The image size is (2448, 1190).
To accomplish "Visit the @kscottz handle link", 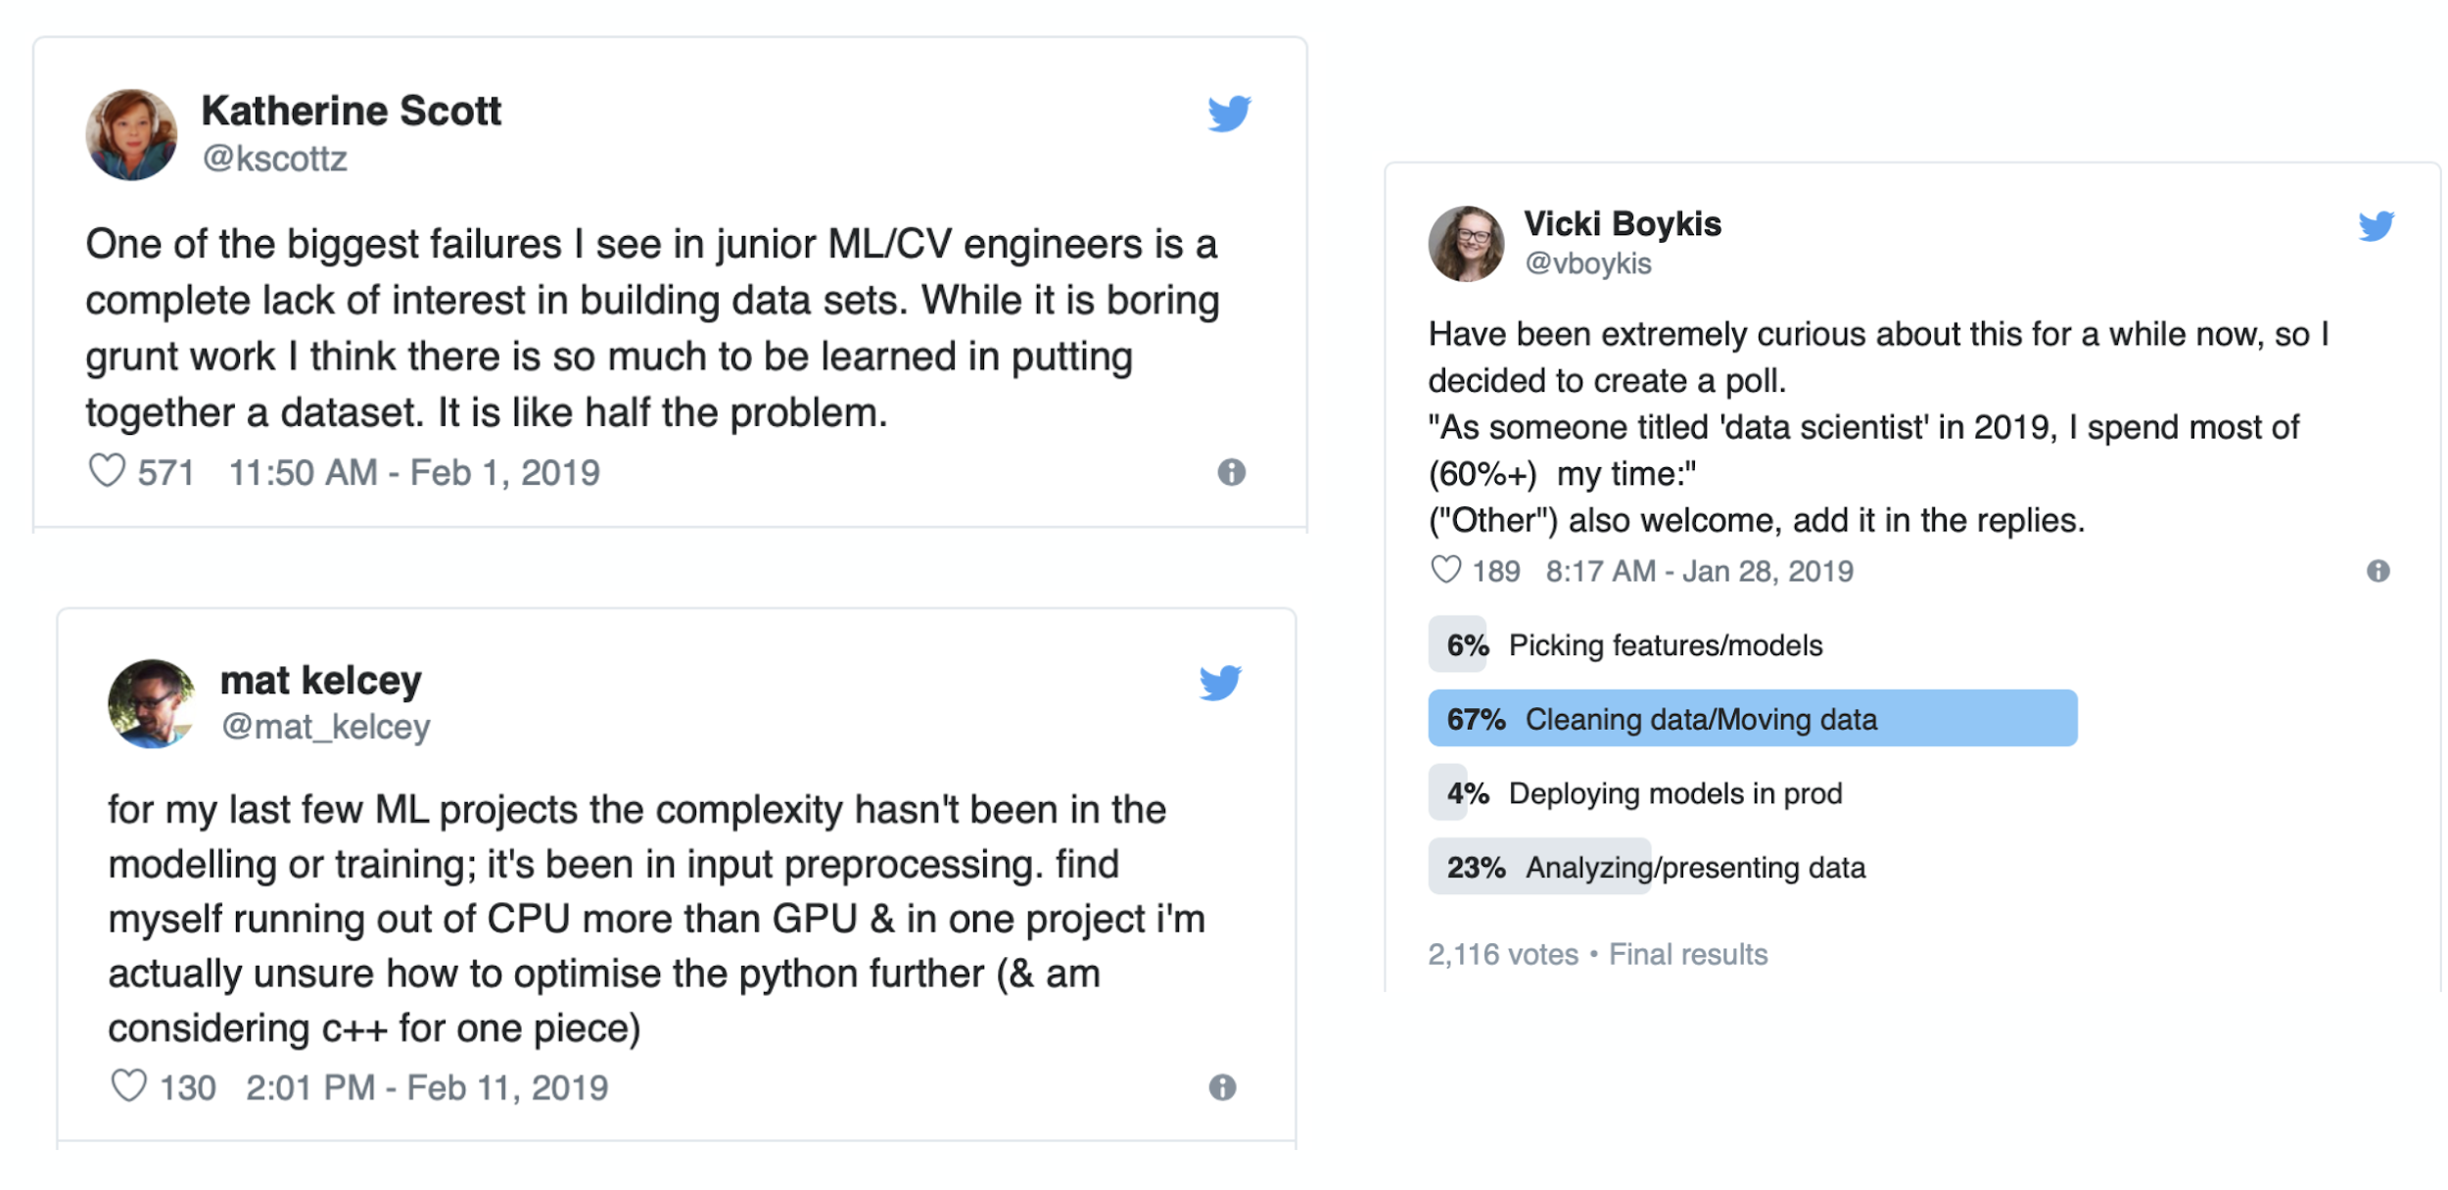I will point(274,159).
